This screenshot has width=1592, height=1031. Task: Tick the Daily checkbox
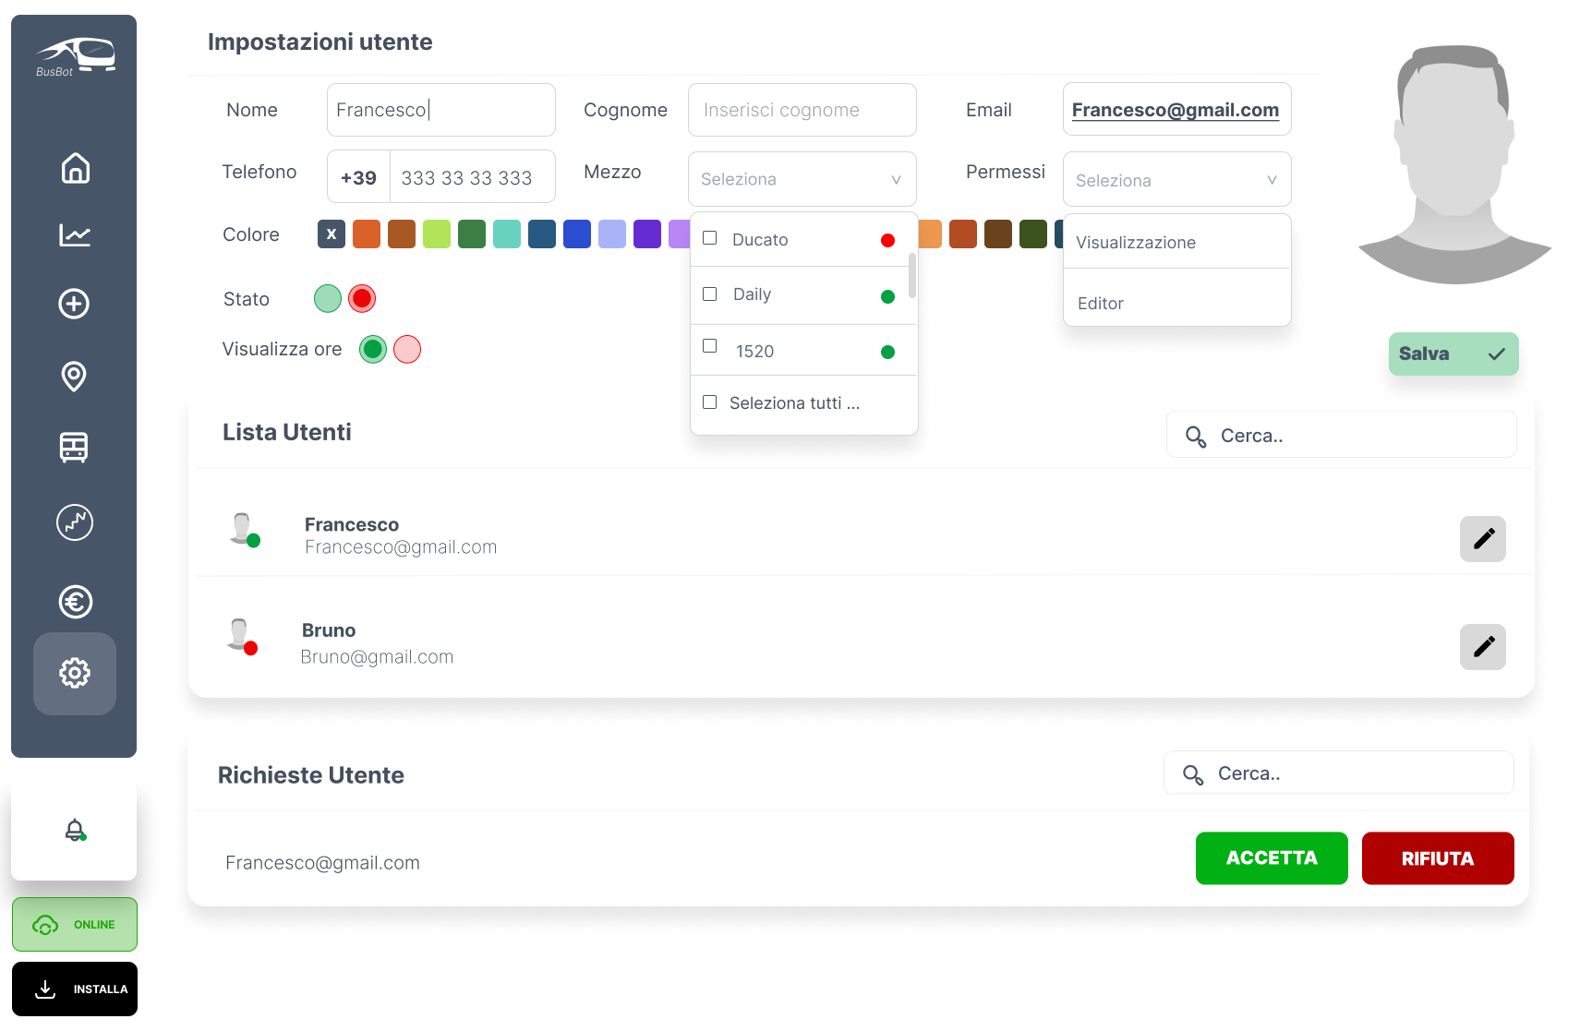coord(710,294)
